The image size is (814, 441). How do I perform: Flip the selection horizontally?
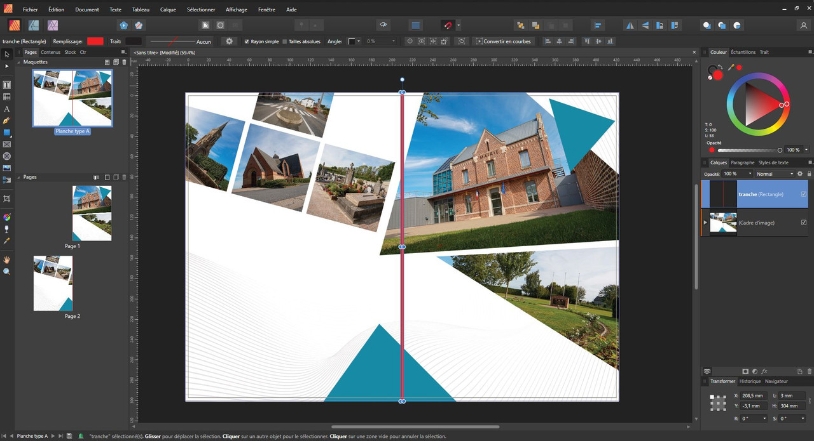[x=630, y=25]
